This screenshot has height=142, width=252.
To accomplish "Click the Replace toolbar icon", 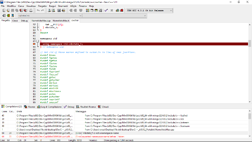I will (54, 10).
